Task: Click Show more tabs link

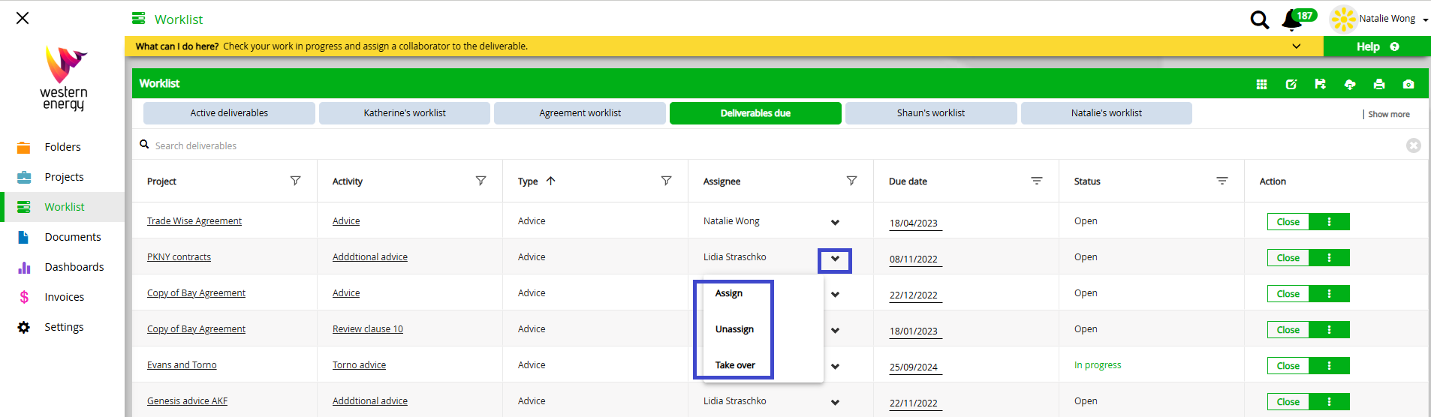Action: pyautogui.click(x=1388, y=114)
